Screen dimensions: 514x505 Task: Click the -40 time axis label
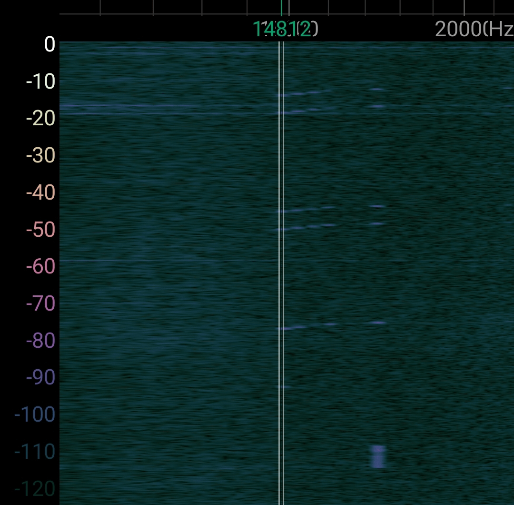point(40,192)
